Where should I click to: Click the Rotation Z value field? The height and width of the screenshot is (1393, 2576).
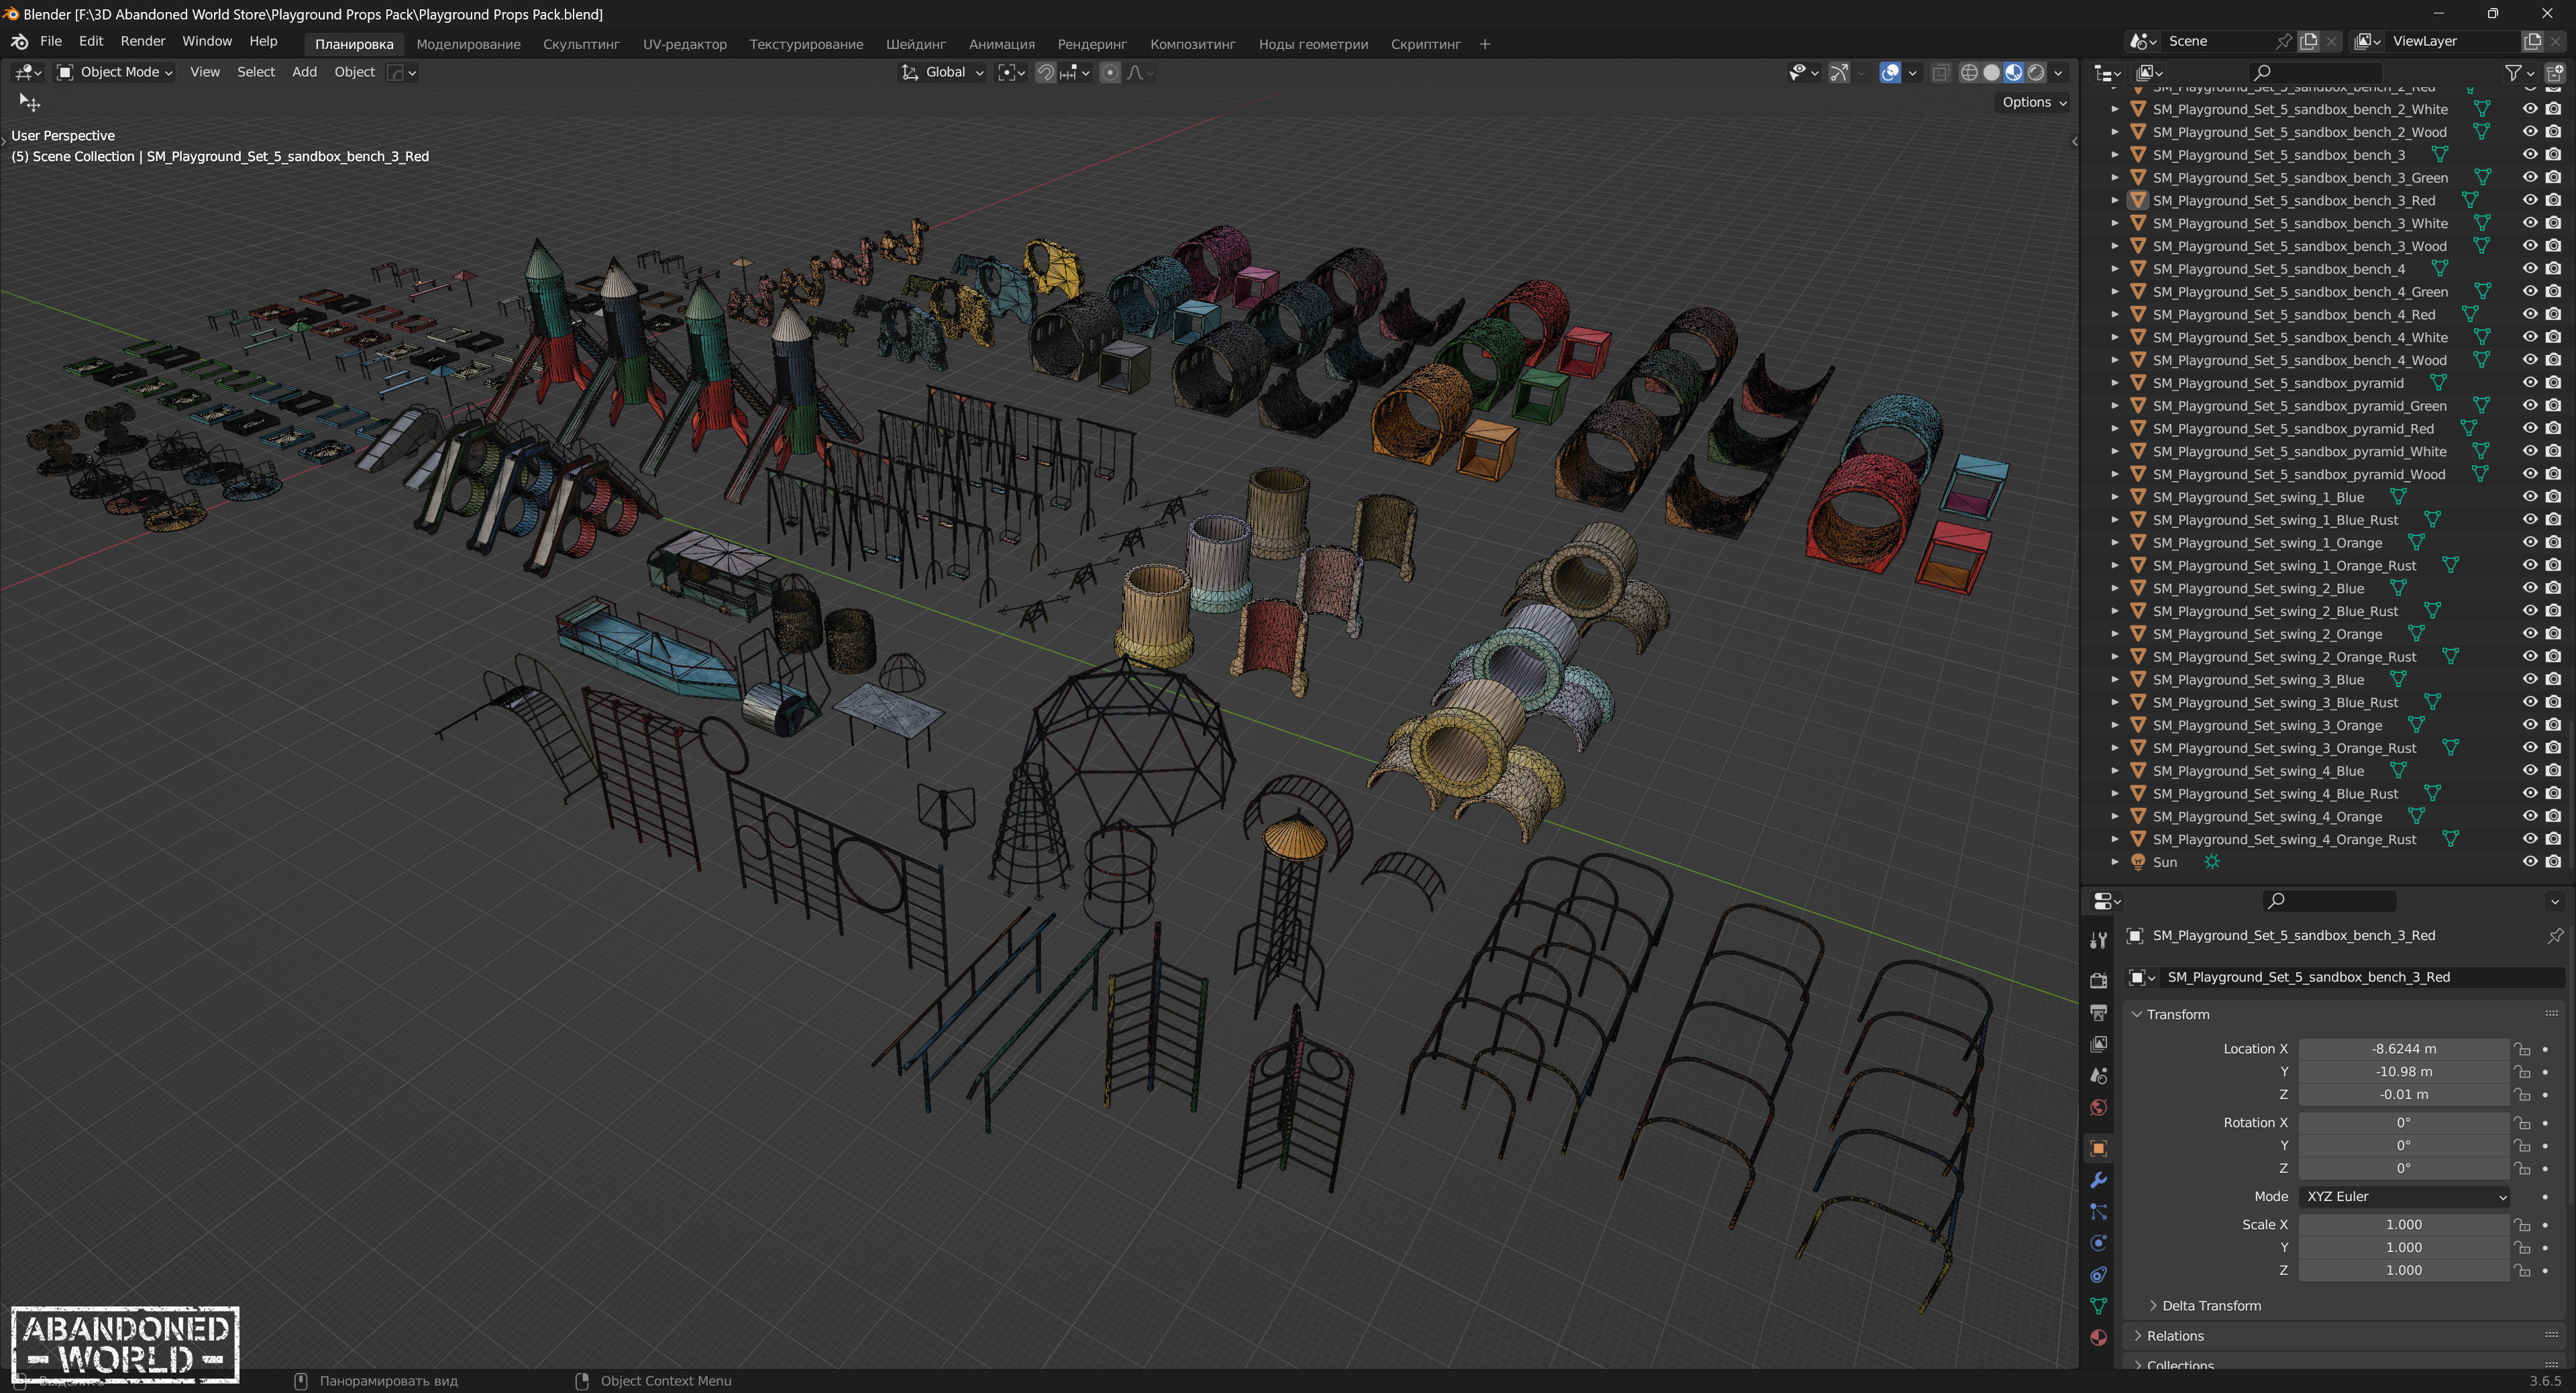(x=2404, y=1169)
